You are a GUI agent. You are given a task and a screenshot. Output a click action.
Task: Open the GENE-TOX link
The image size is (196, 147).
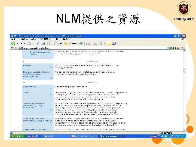tap(35, 129)
